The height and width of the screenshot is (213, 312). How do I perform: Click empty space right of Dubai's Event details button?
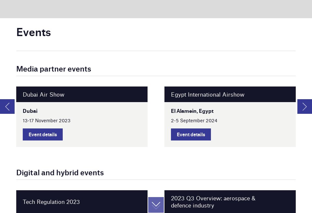click(104, 134)
